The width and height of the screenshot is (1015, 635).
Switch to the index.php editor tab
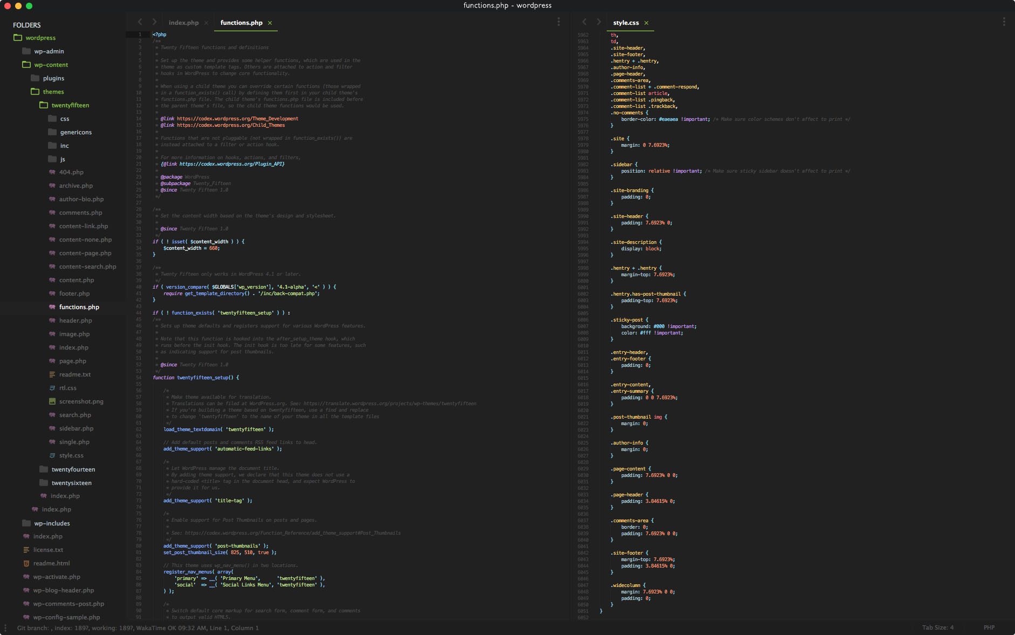(x=183, y=23)
